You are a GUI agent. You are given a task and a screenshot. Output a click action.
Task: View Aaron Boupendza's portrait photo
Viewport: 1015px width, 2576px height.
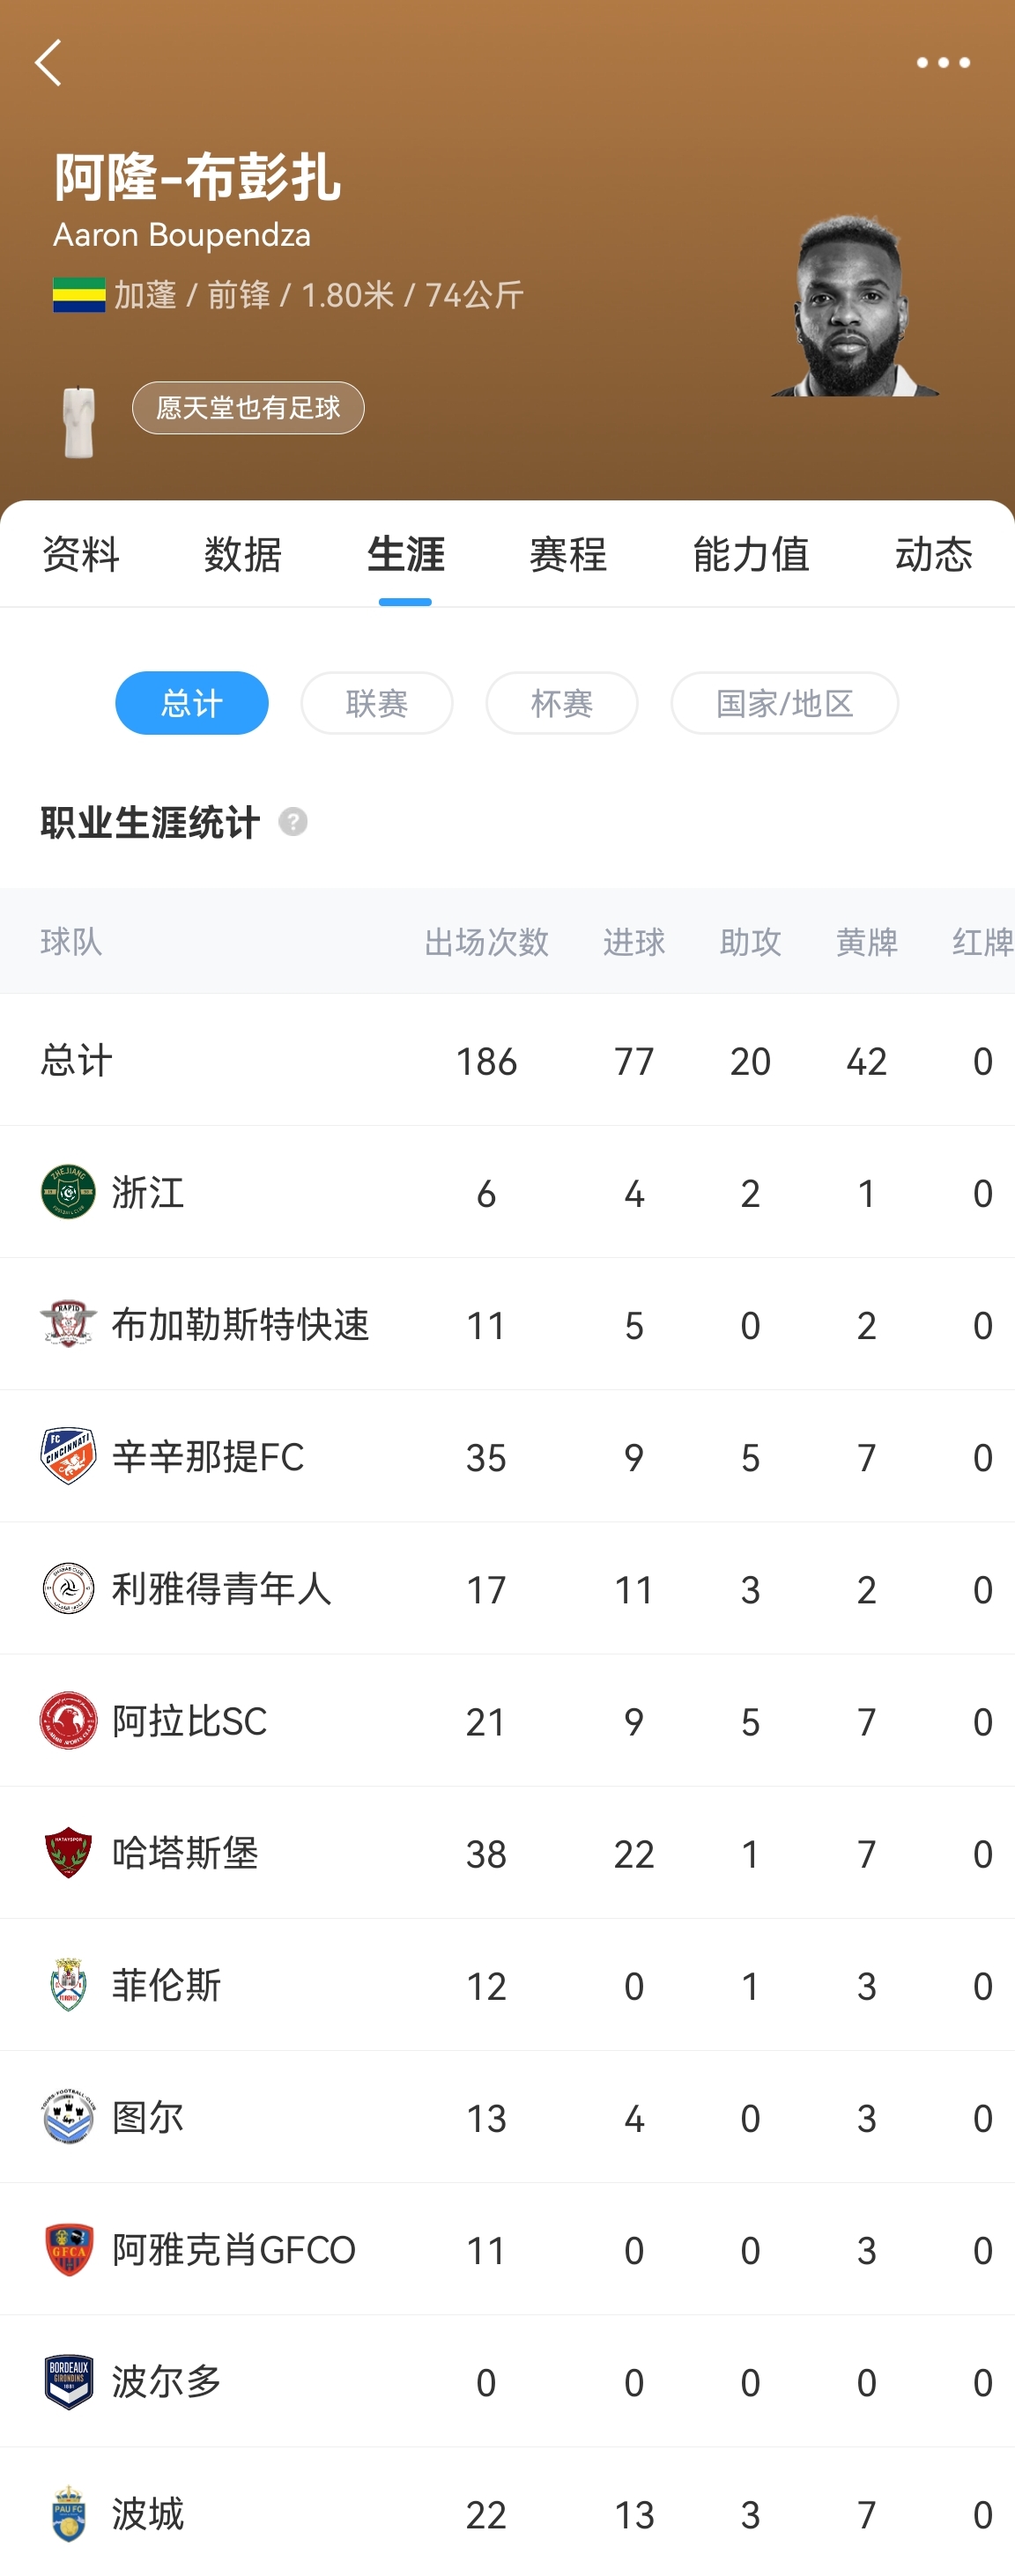pos(855,305)
